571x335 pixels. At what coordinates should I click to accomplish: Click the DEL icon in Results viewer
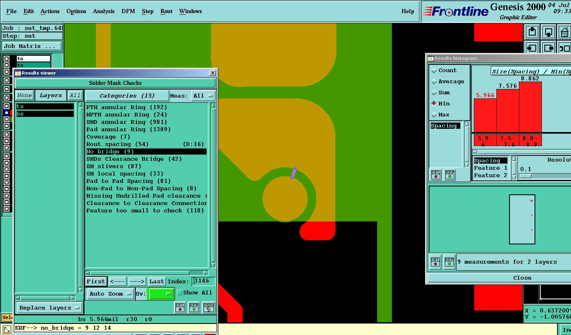[x=180, y=308]
